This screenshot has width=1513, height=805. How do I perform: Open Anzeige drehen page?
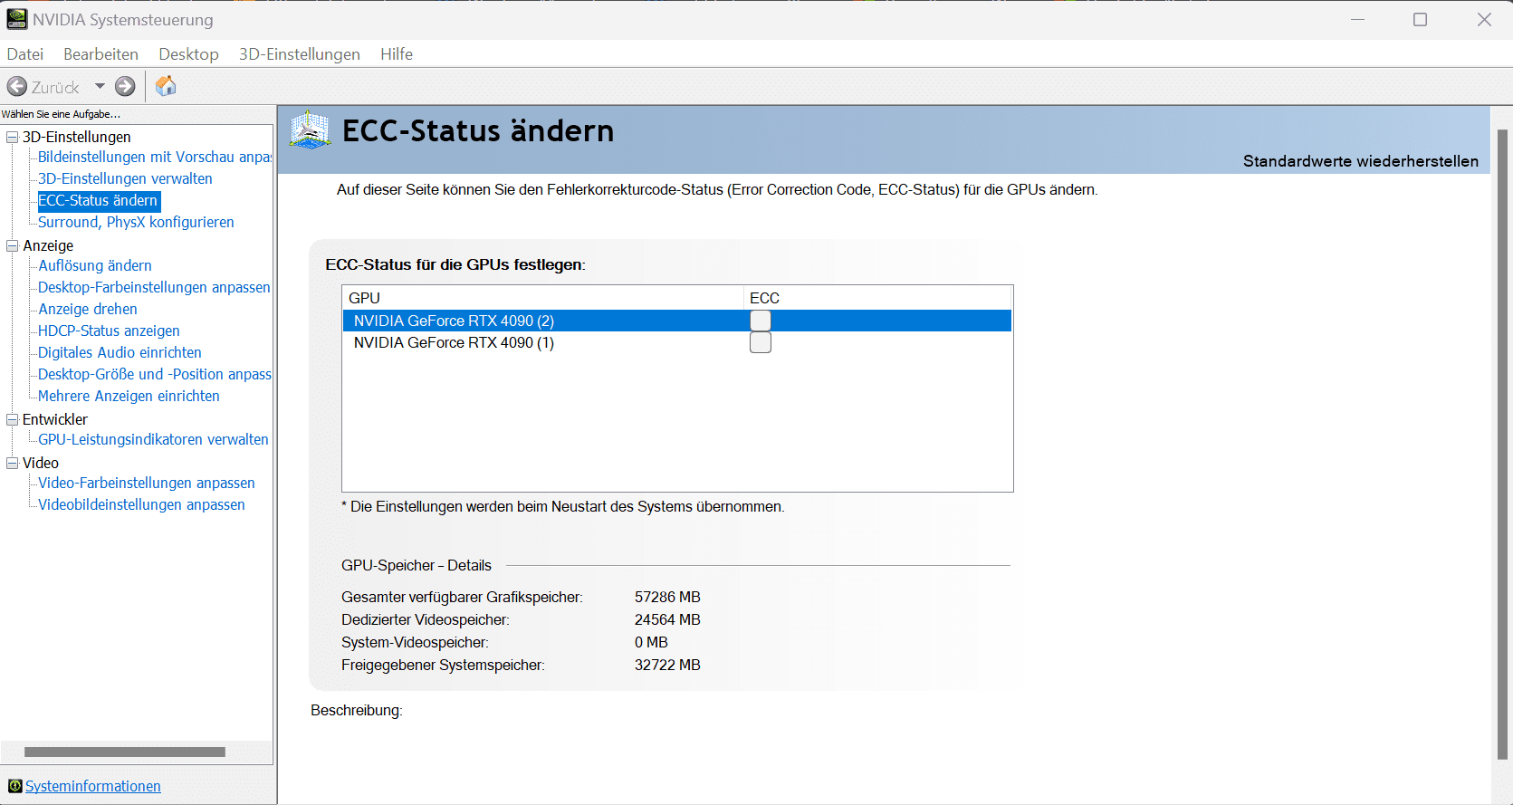88,309
